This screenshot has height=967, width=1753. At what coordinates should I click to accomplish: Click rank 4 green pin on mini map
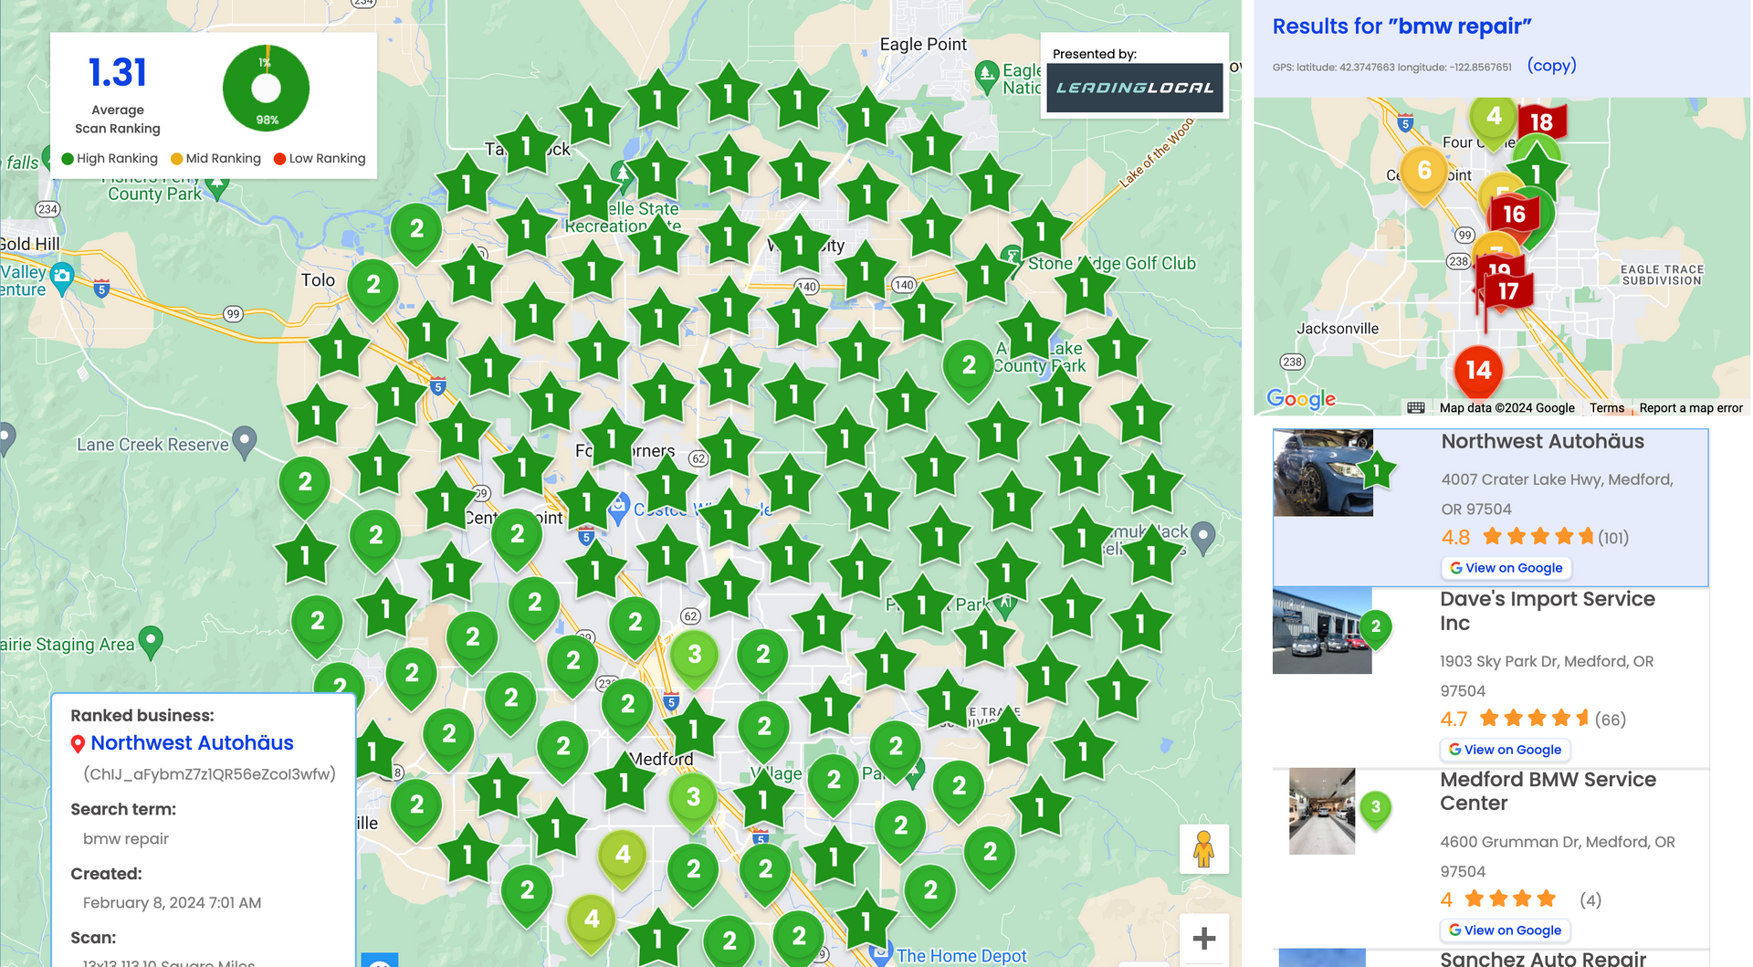(1493, 118)
